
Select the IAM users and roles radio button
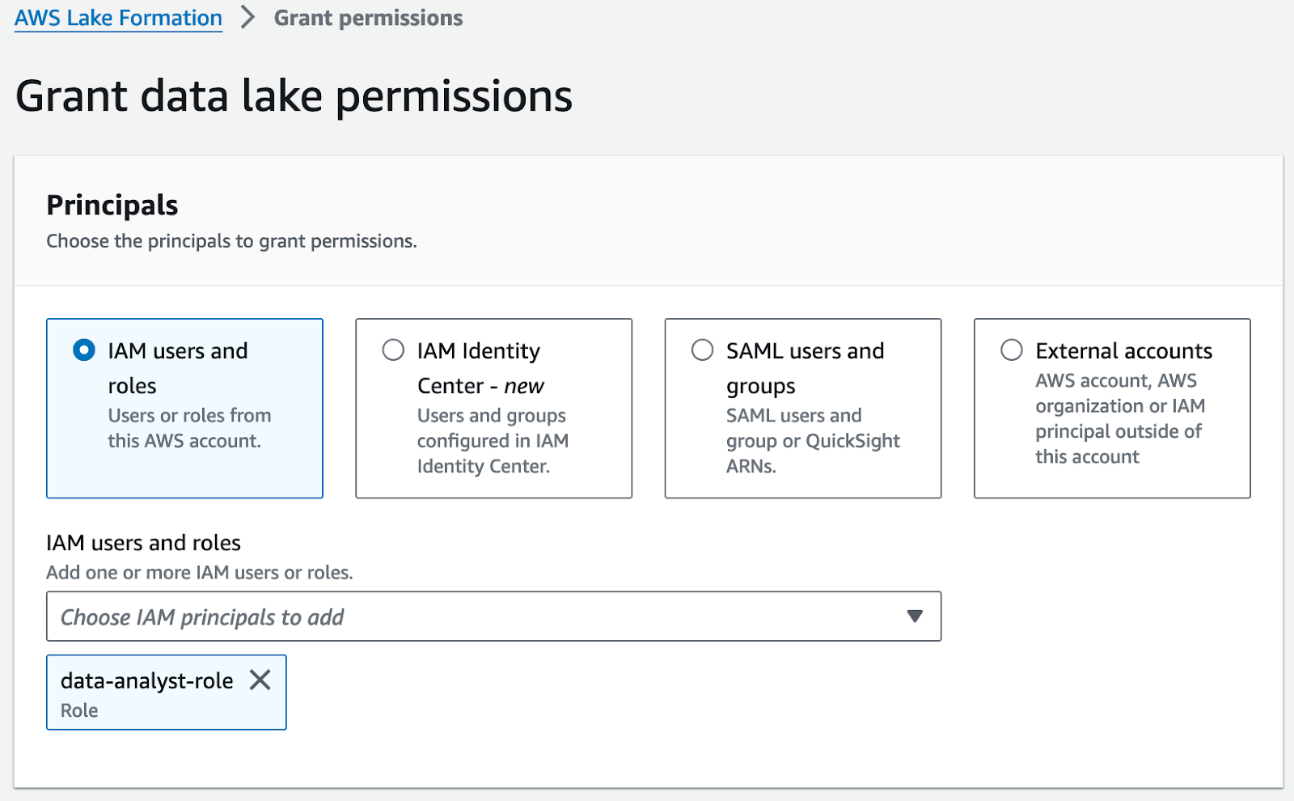(84, 350)
